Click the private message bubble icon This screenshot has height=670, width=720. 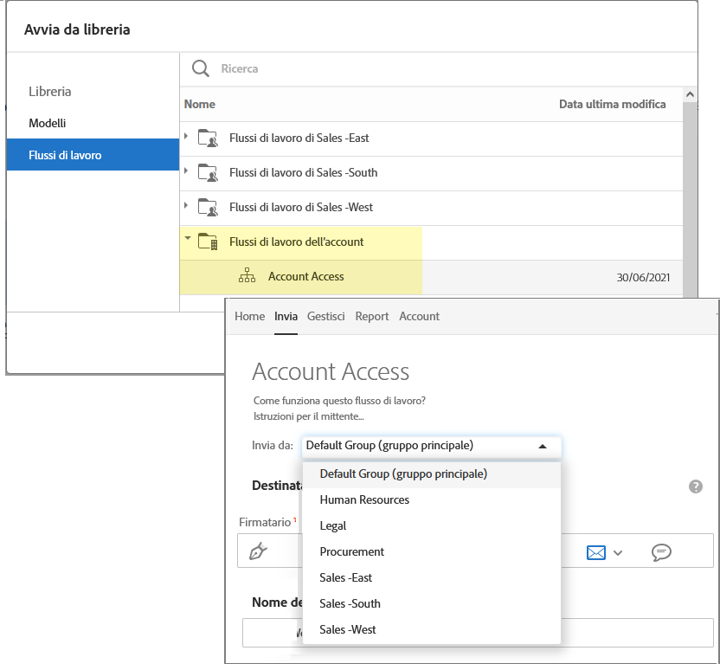[662, 552]
